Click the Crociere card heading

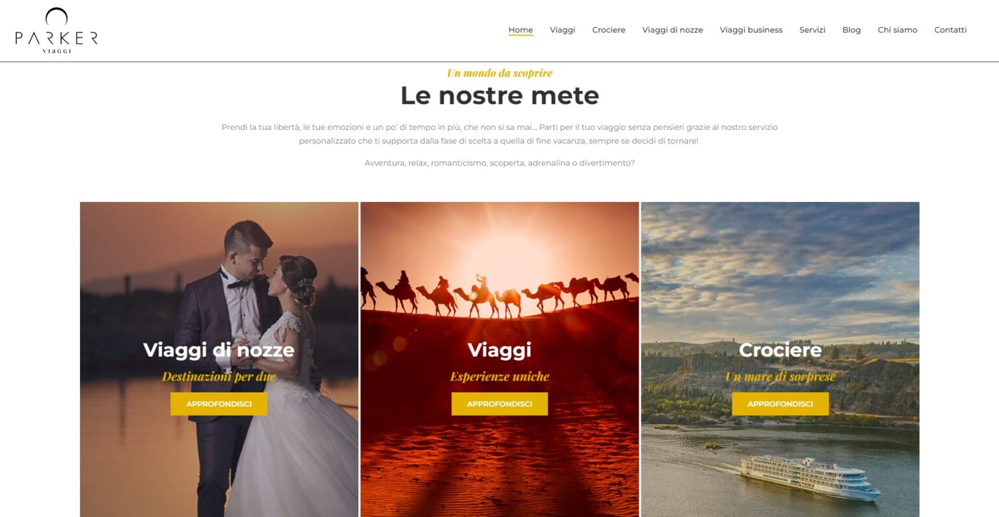click(780, 350)
